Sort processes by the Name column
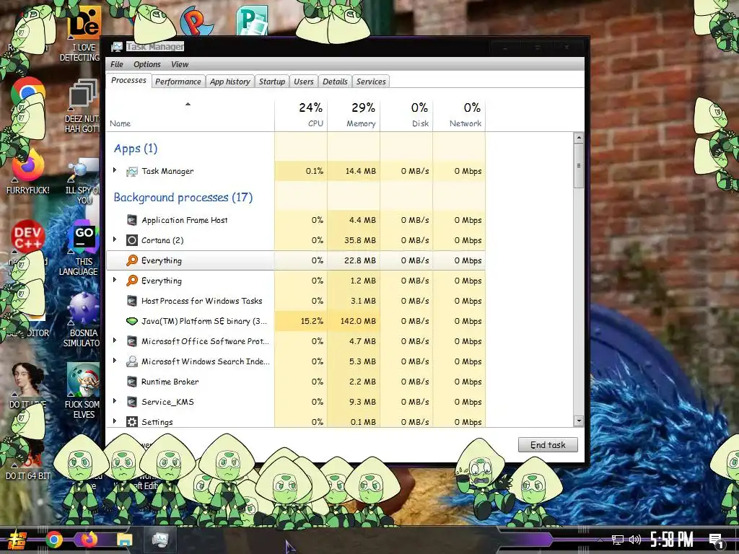Viewport: 739px width, 554px height. (191, 115)
